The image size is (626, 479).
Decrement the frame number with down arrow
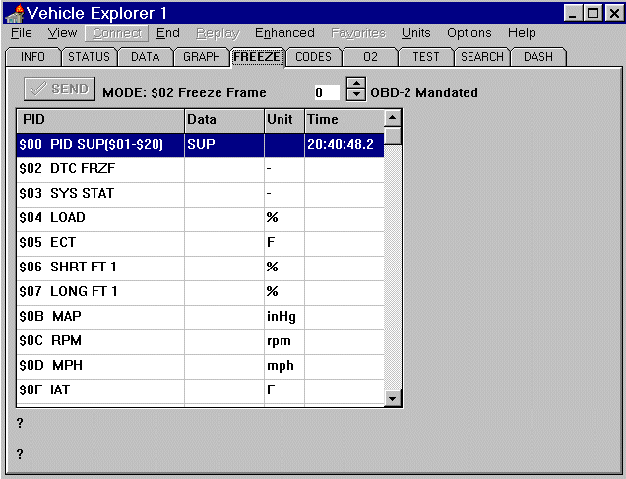(x=355, y=97)
